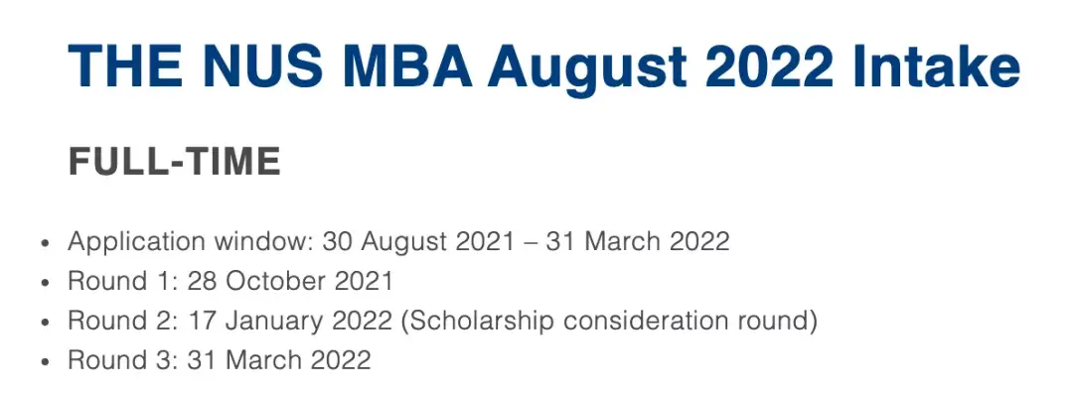1073x396 pixels.
Task: Click "August 2022" in the main heading
Action: (660, 69)
